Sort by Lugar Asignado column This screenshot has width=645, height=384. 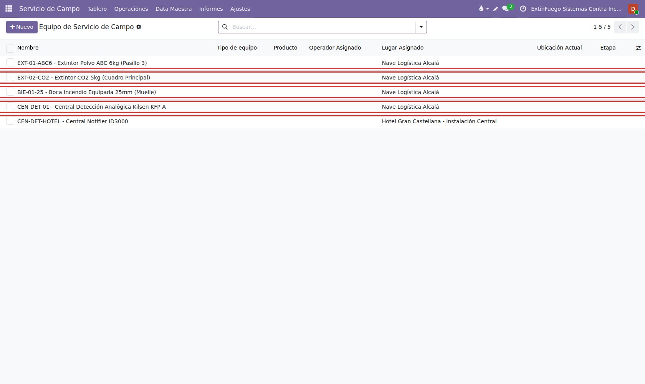point(403,48)
